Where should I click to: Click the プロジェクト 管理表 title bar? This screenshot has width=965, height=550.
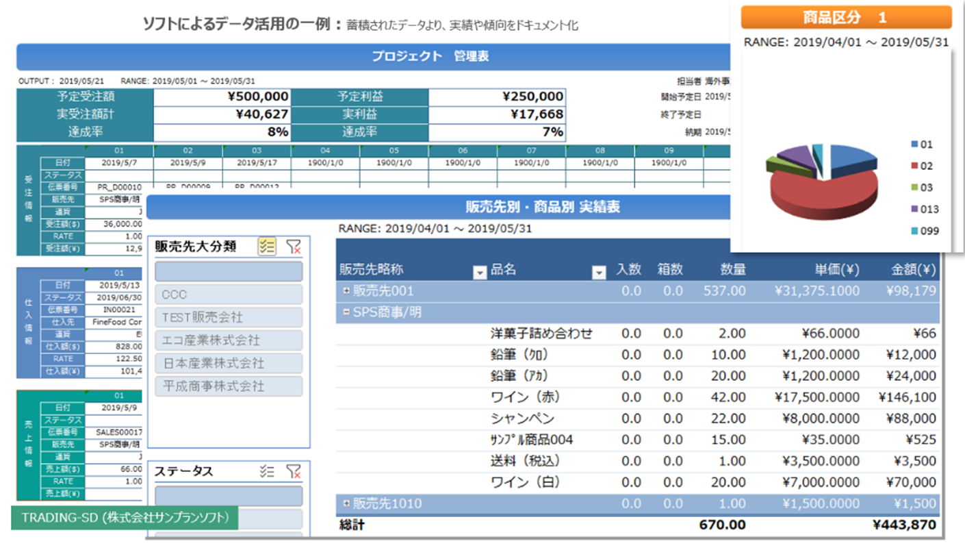pyautogui.click(x=373, y=57)
